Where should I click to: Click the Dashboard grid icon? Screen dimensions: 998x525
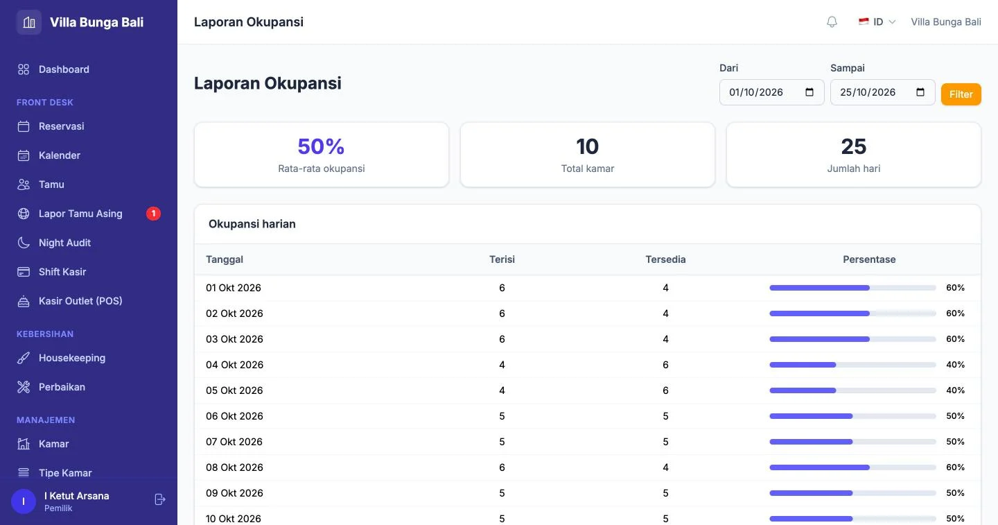coord(24,69)
